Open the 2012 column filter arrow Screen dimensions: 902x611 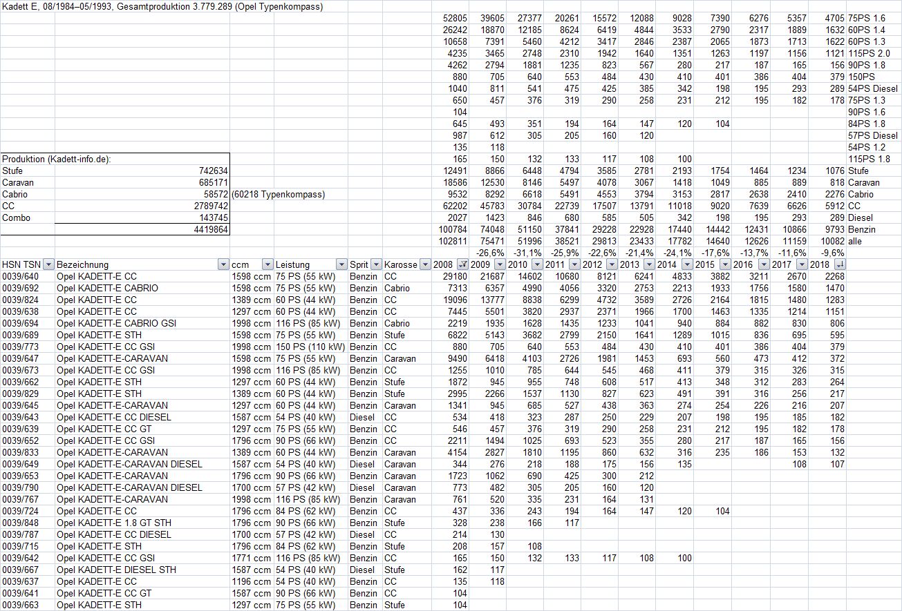pos(612,264)
